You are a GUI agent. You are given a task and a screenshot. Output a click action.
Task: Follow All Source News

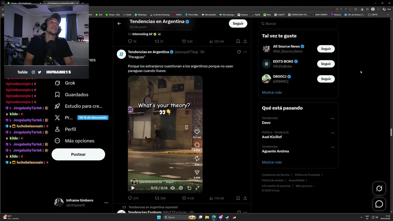click(x=326, y=49)
